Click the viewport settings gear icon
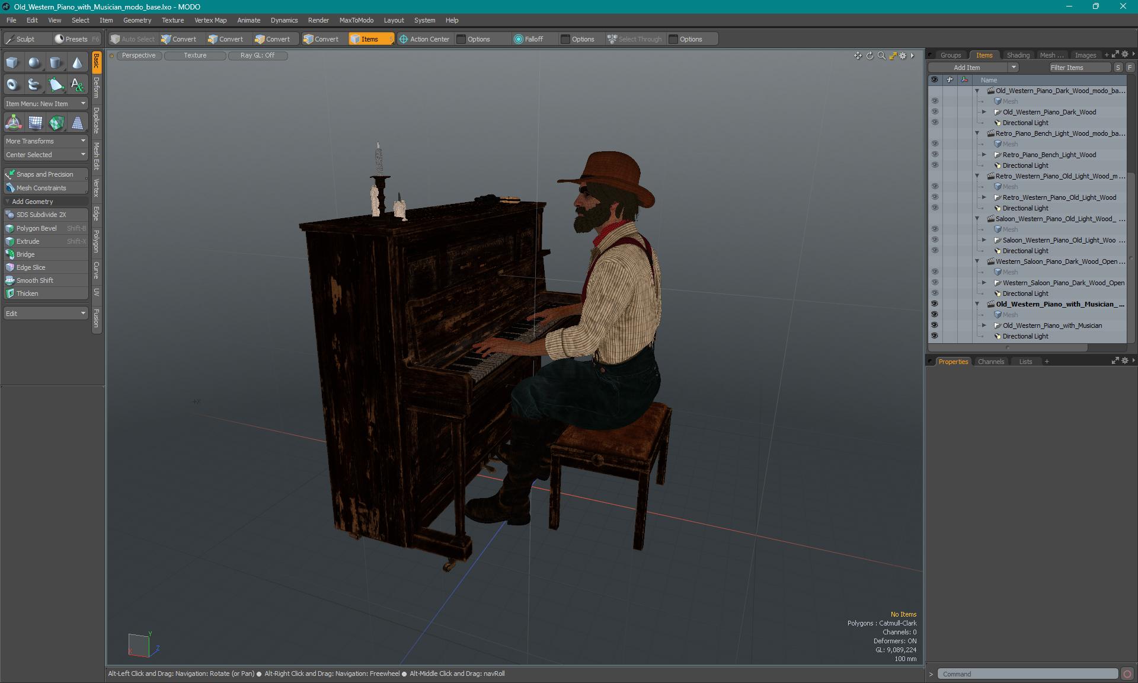 pos(903,56)
